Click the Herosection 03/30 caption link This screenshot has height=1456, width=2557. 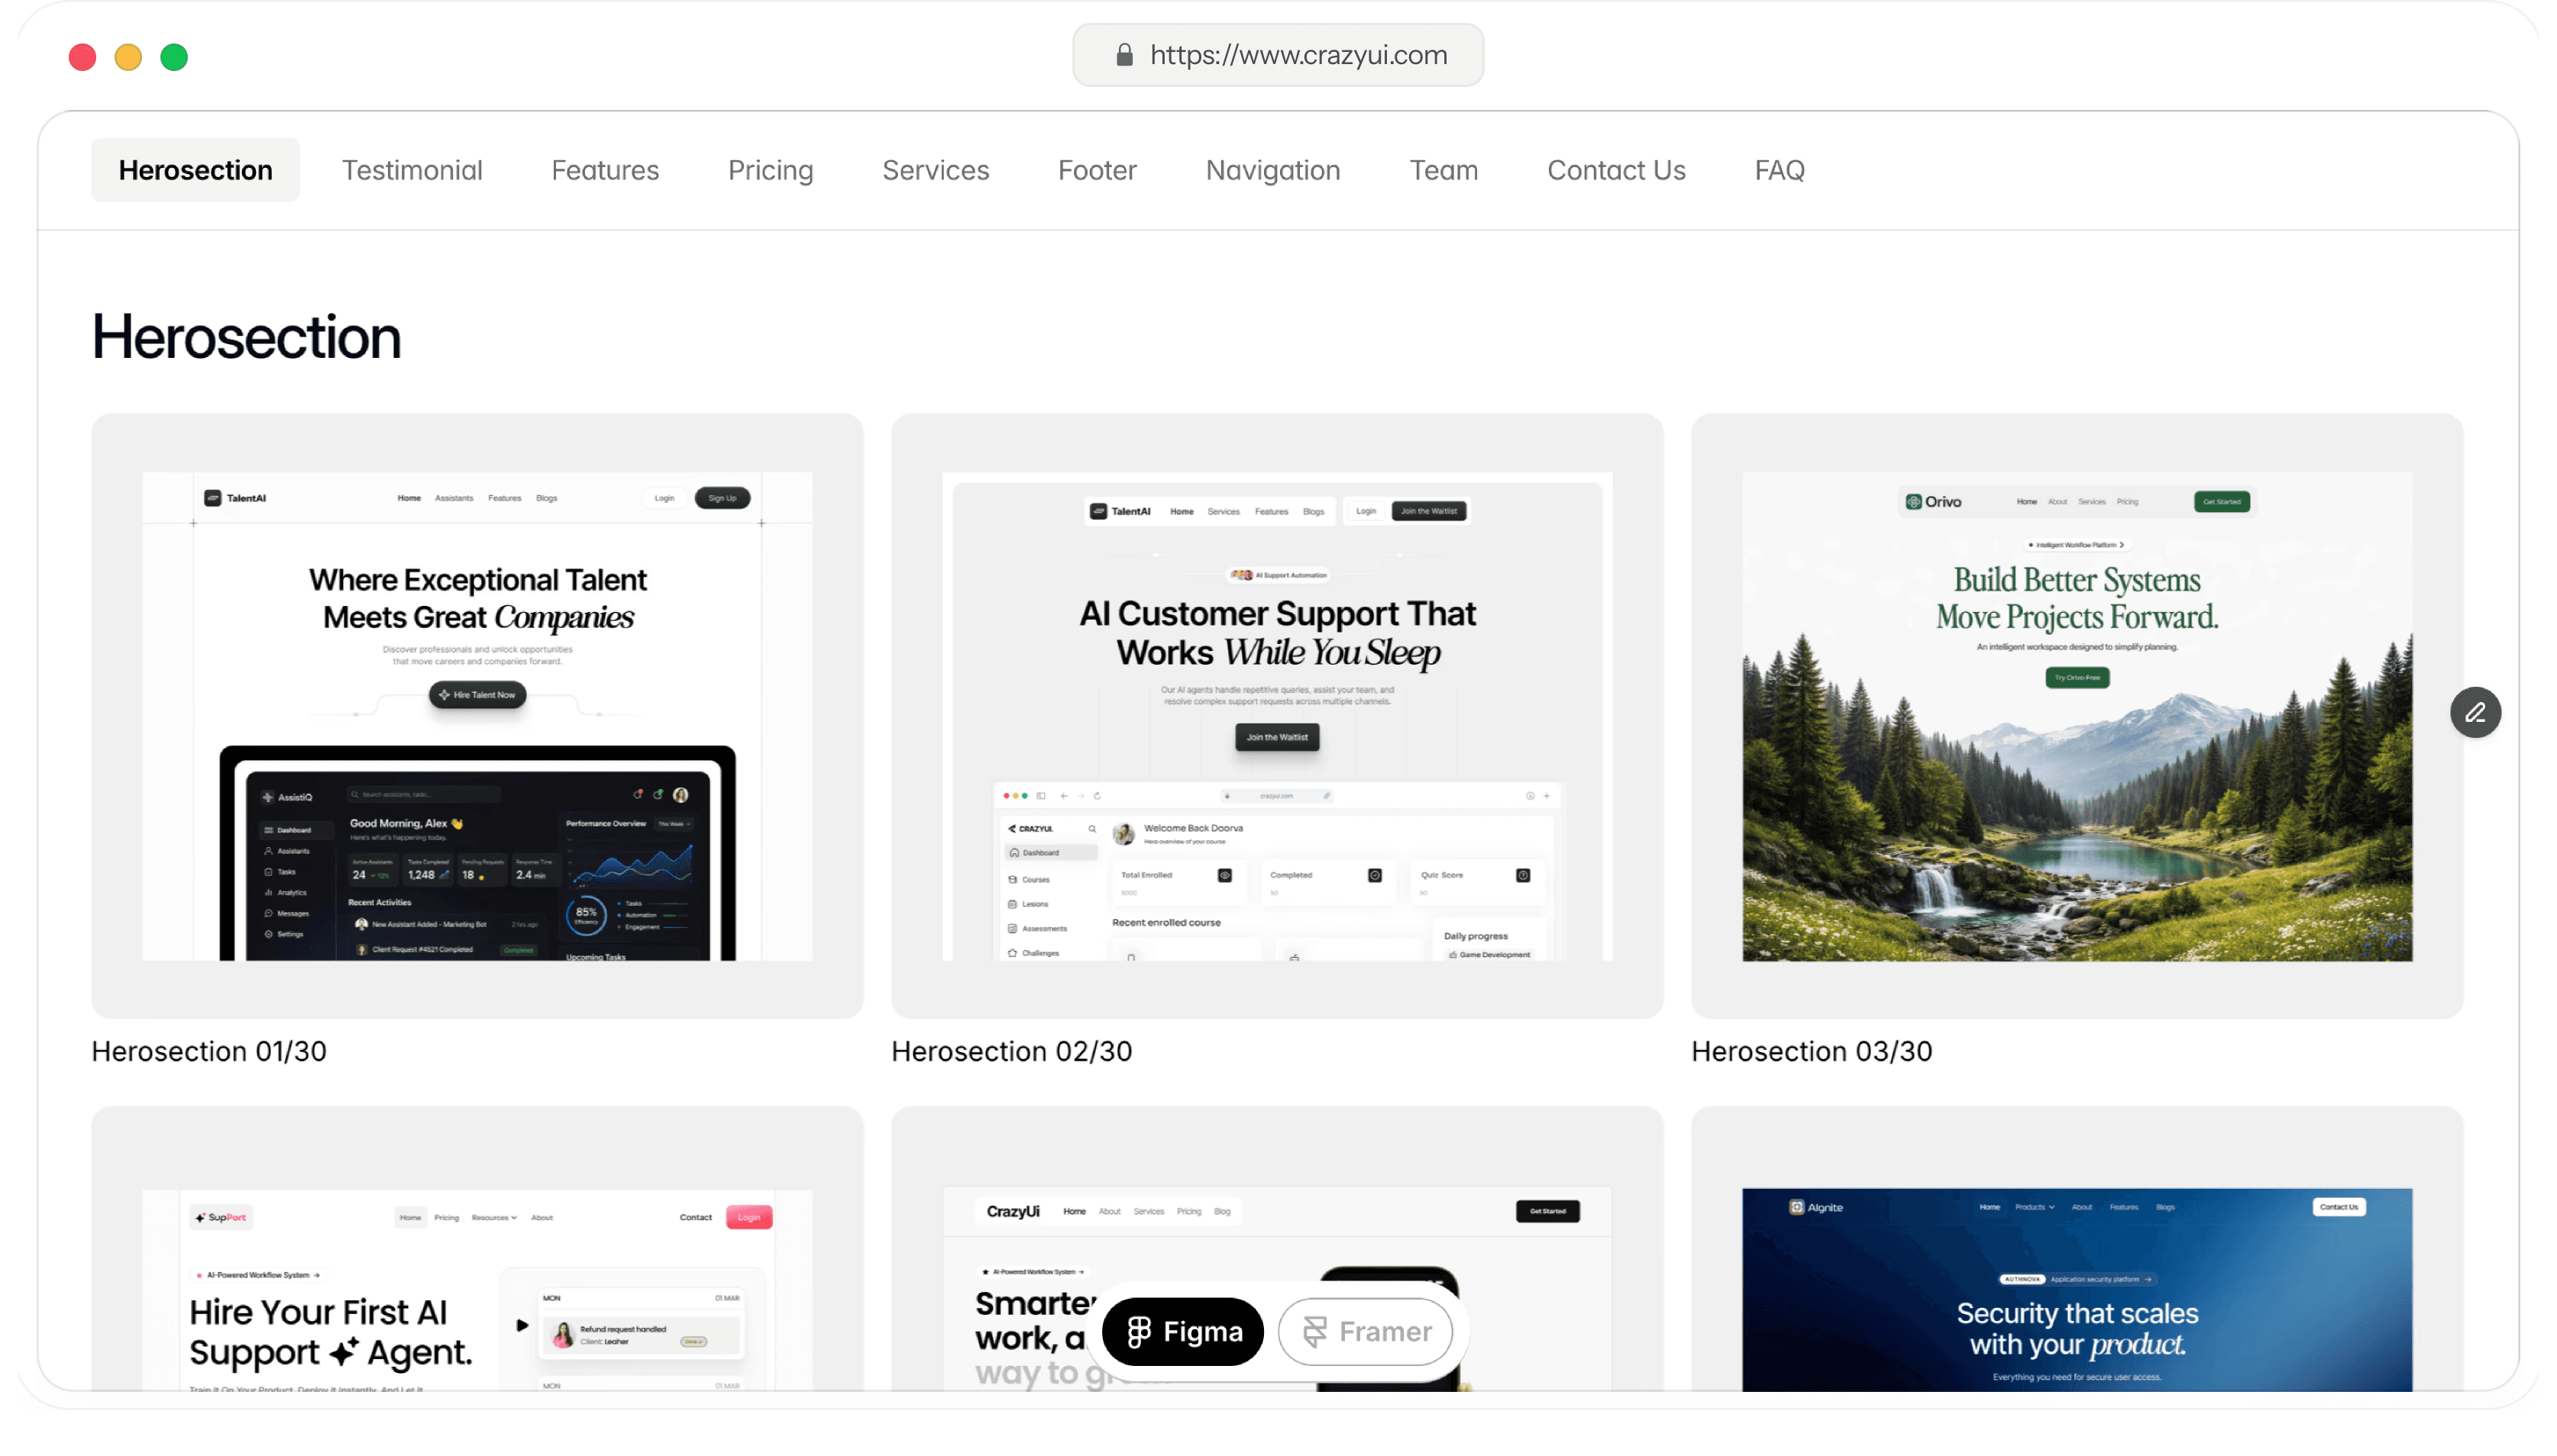[1810, 1051]
